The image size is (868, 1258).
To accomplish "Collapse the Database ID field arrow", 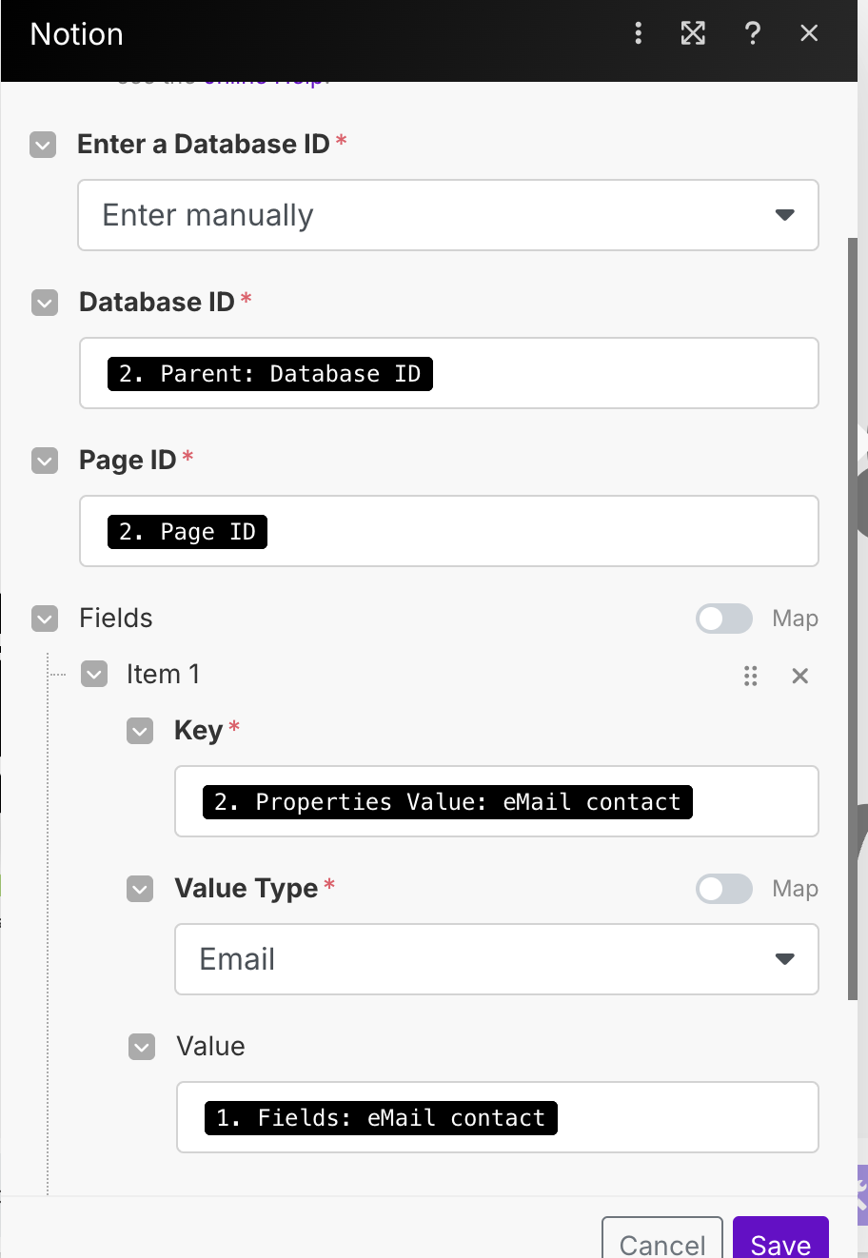I will [x=45, y=303].
